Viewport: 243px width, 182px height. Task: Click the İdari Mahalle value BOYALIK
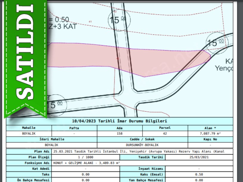pyautogui.click(x=51, y=145)
